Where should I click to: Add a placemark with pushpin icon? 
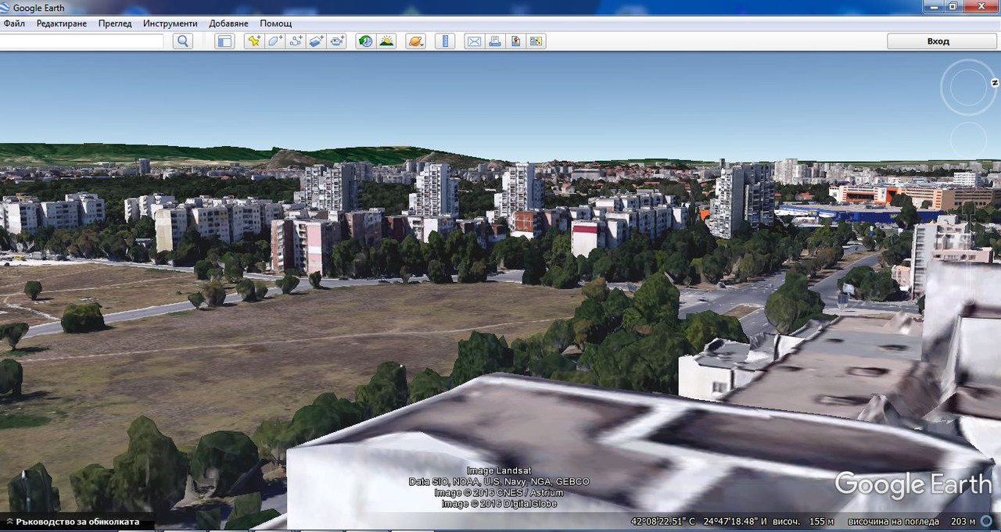click(x=253, y=41)
